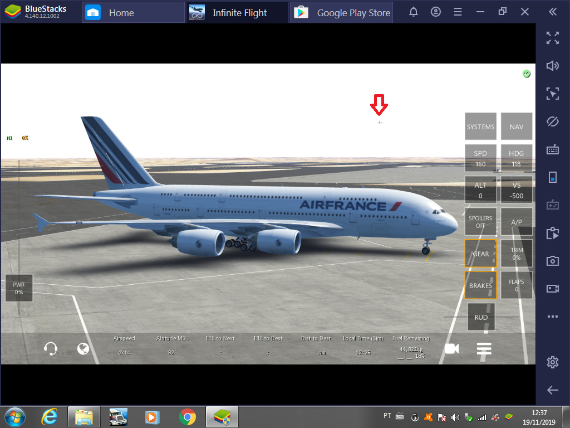Open the in-flight hamburger menu

click(x=484, y=349)
